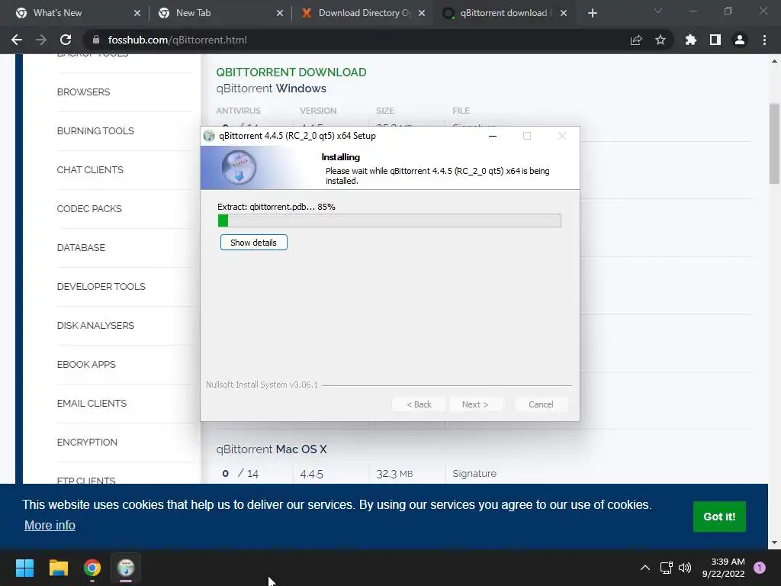The width and height of the screenshot is (781, 586).
Task: Open the EMAIL CLIENTS category
Action: (x=92, y=403)
